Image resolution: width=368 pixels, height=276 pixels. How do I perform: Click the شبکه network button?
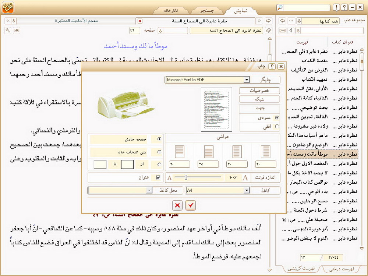259,99
